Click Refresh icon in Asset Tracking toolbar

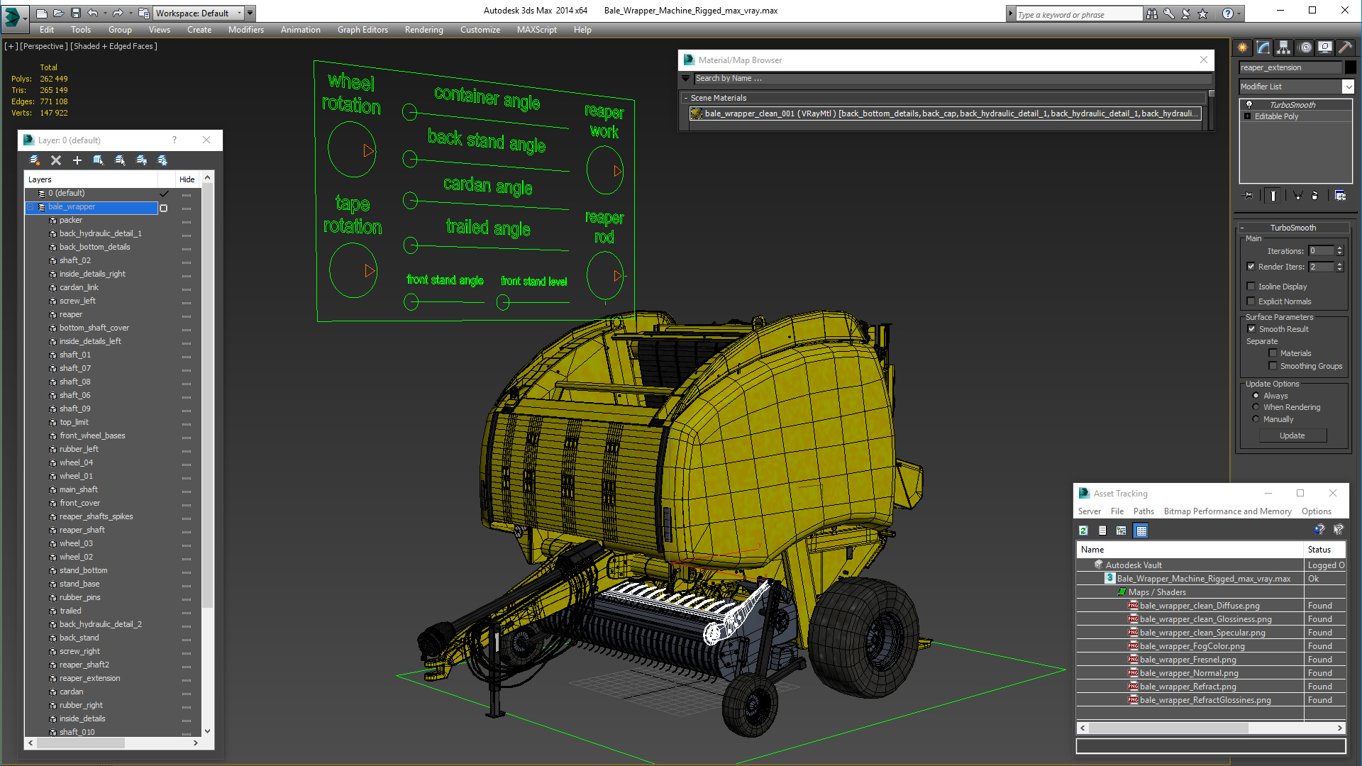click(1083, 531)
